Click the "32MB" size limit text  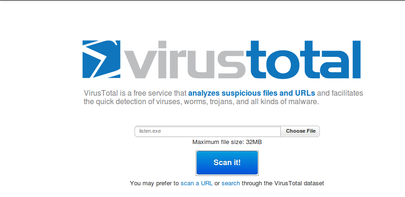click(x=254, y=142)
